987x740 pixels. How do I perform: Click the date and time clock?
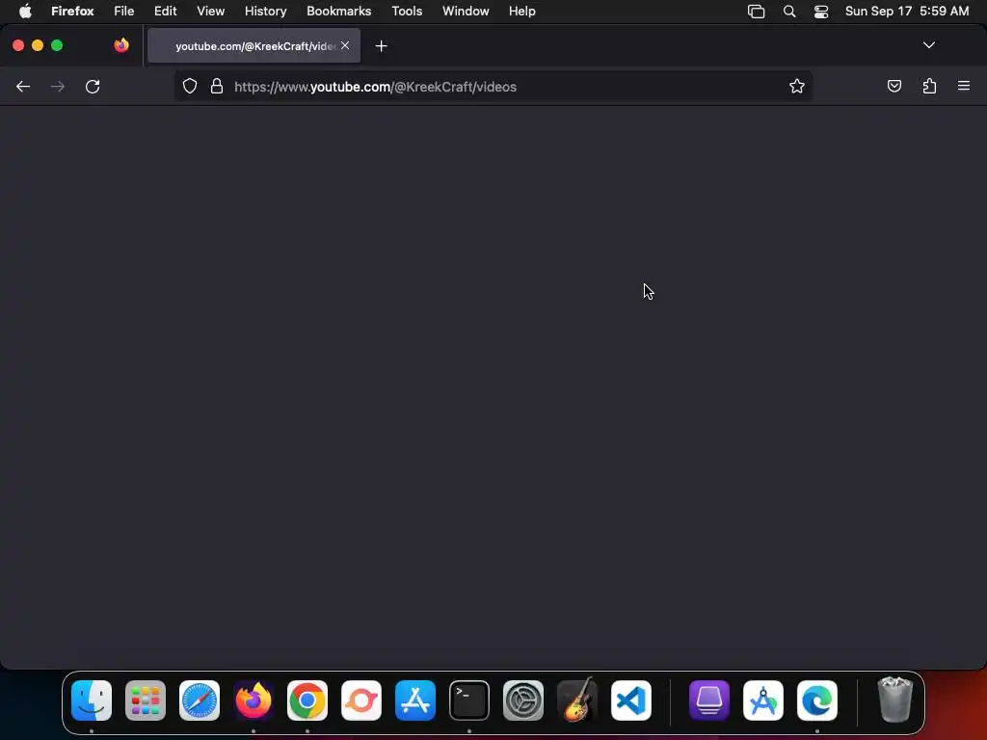click(x=907, y=12)
